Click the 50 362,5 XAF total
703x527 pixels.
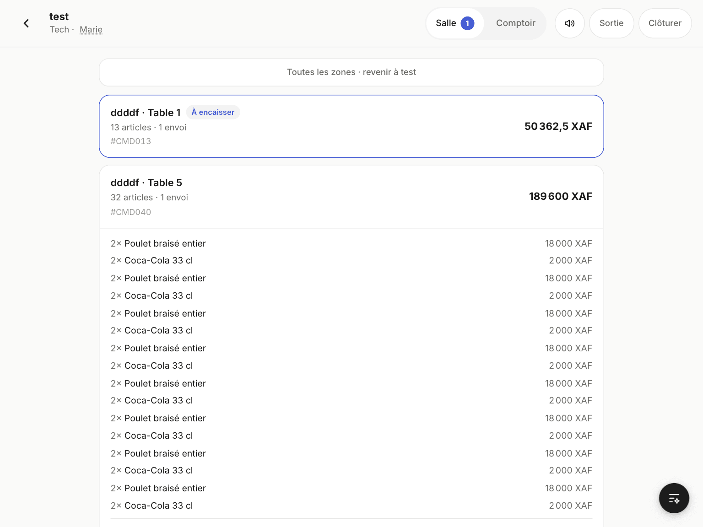tap(558, 126)
